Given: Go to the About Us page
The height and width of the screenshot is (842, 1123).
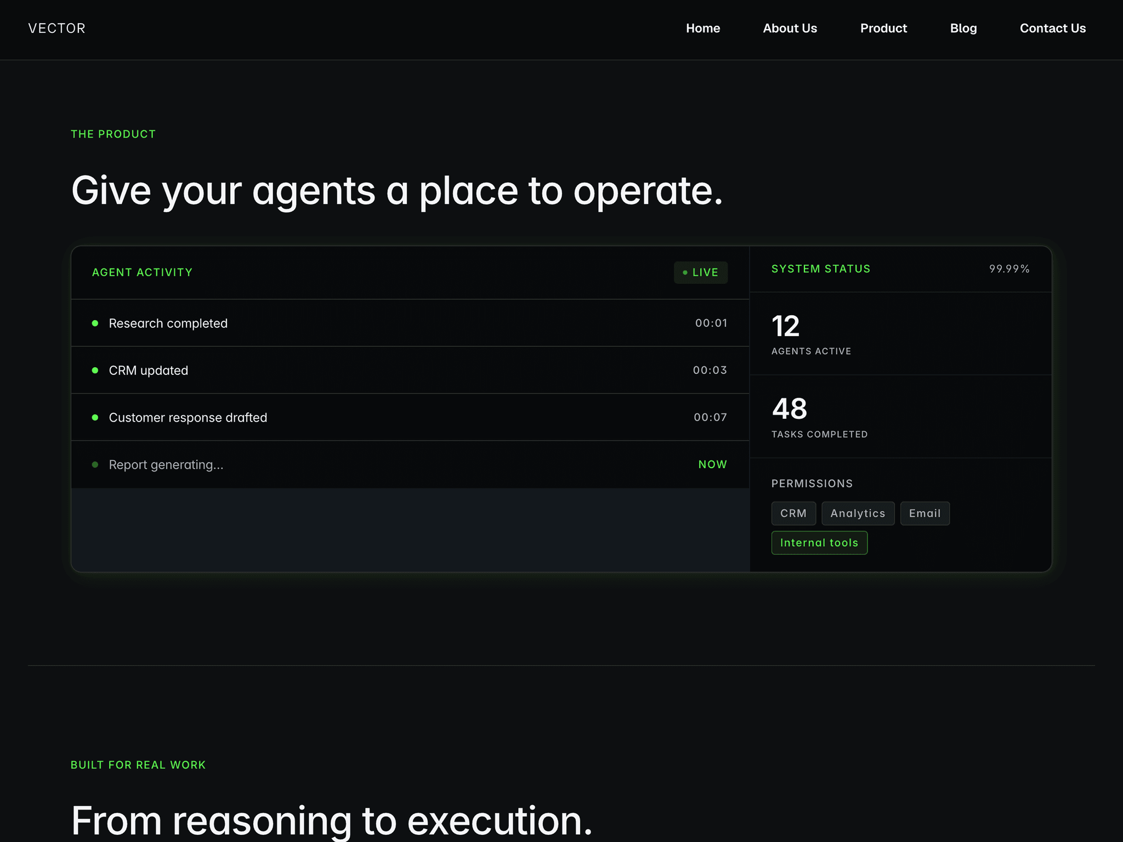Looking at the screenshot, I should pyautogui.click(x=790, y=29).
